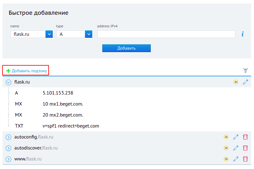The image size is (254, 169).
Task: Delete the autodiscover.flask.ru subzone
Action: [245, 148]
